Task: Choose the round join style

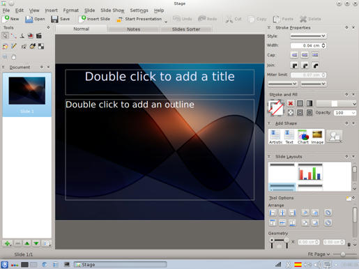Action: pyautogui.click(x=305, y=66)
